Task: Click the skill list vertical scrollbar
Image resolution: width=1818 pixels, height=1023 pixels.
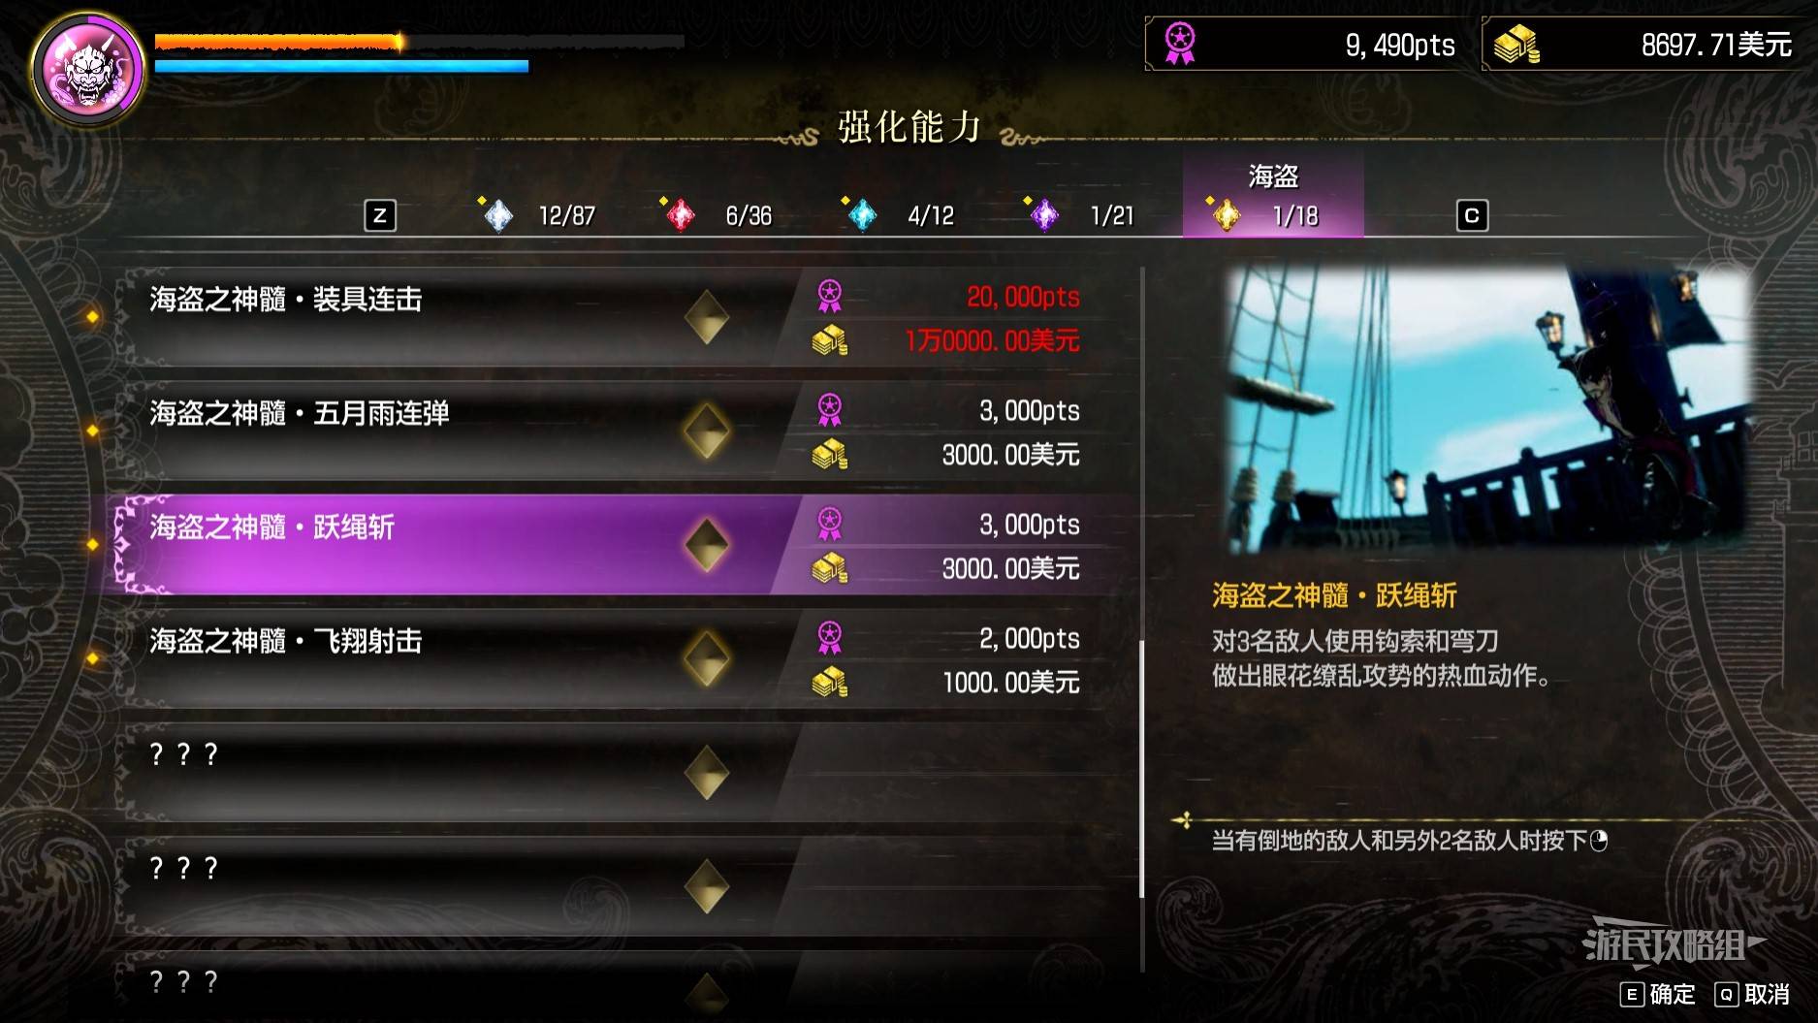Action: tap(1142, 621)
